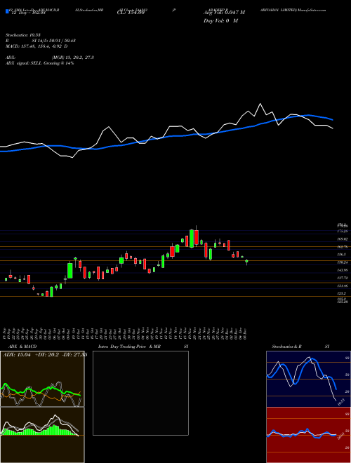Click the 143.98 price axis label
351x463 pixels.
[342, 270]
